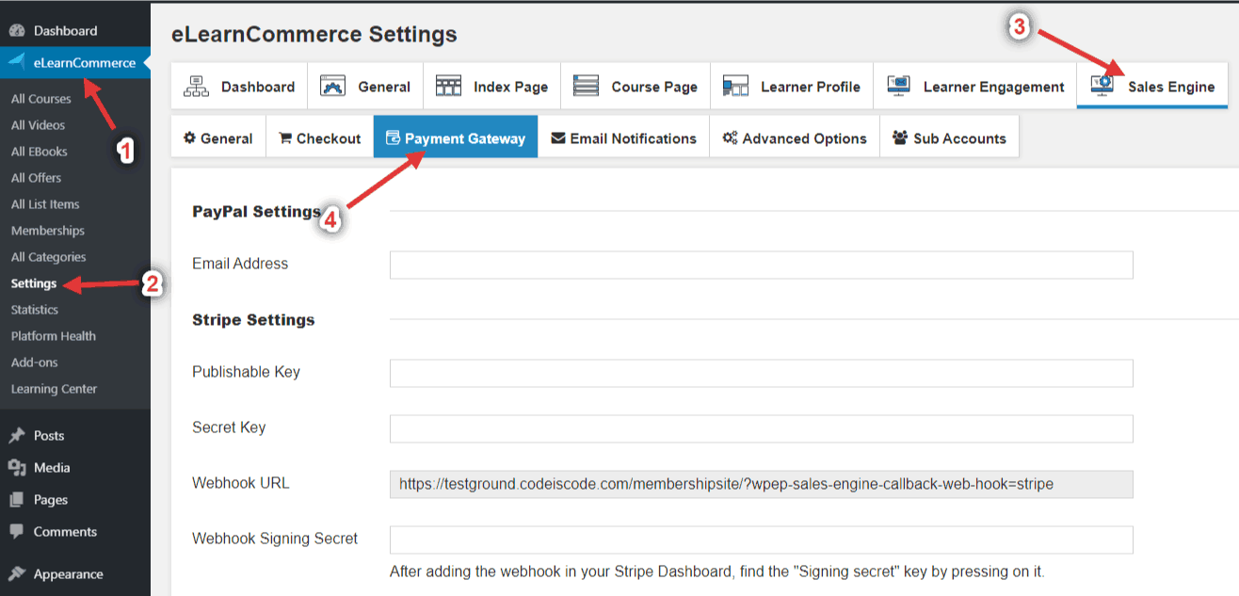Open the Checkout sub-tab

coord(320,138)
